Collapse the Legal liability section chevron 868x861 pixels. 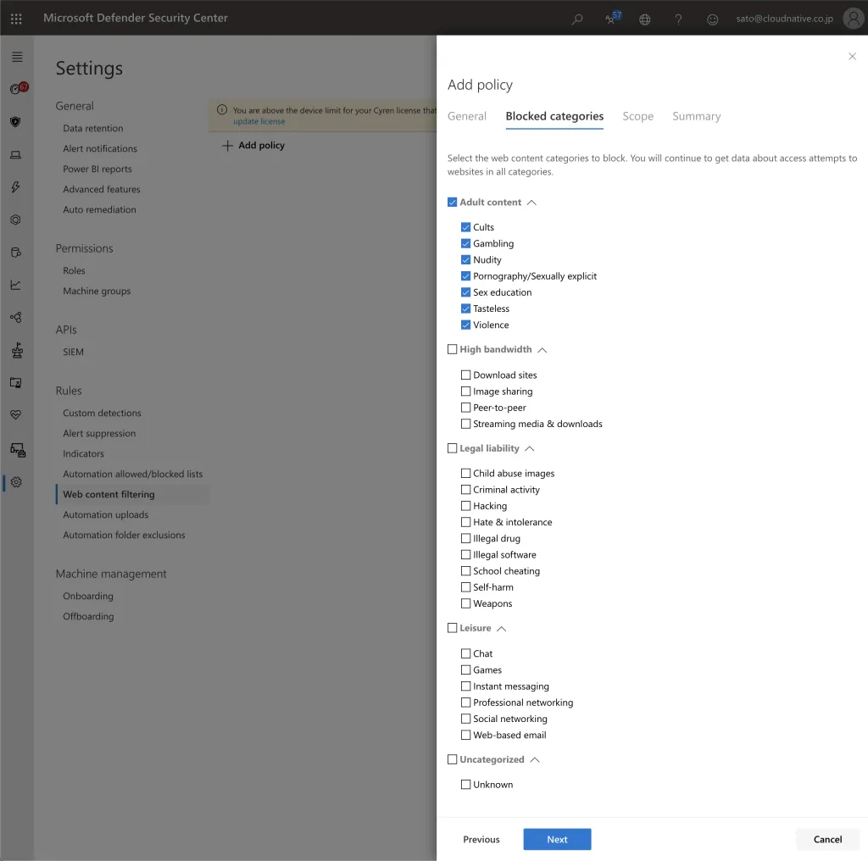[530, 448]
